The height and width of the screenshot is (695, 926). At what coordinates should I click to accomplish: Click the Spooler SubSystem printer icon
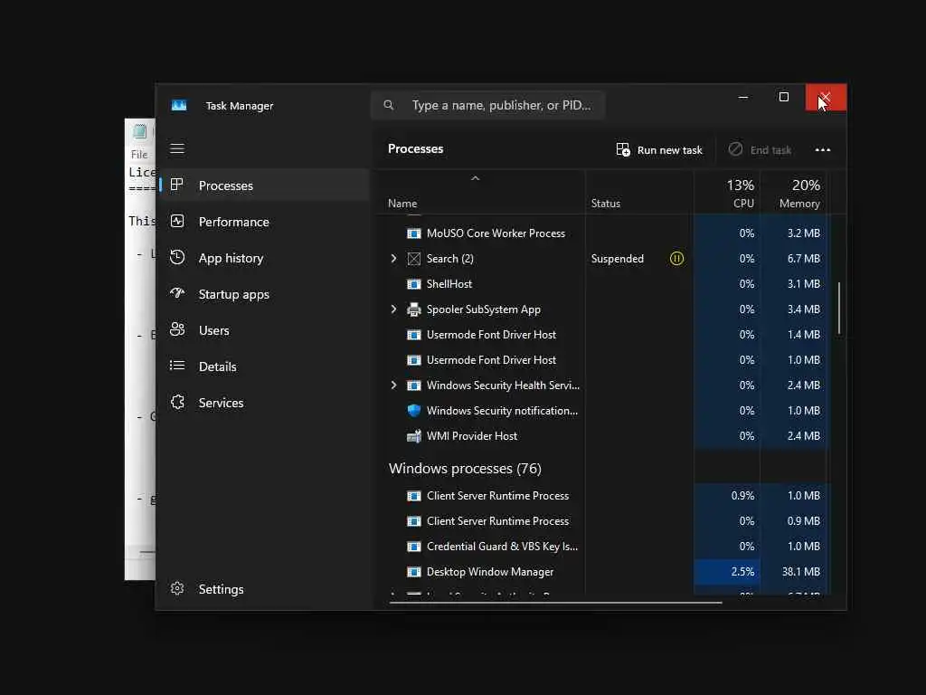pyautogui.click(x=414, y=309)
